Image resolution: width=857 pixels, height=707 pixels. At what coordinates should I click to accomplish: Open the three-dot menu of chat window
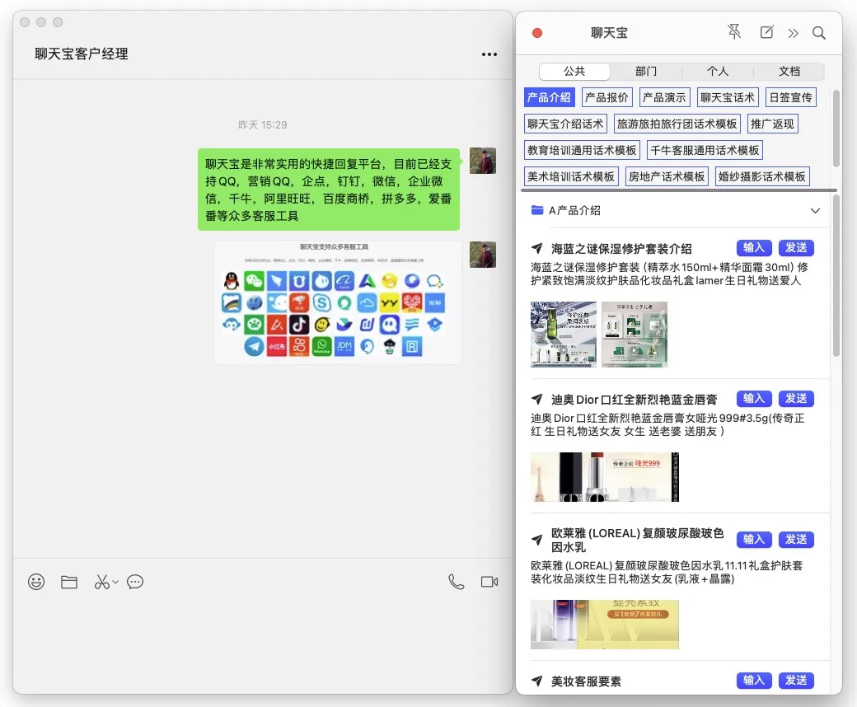489,54
